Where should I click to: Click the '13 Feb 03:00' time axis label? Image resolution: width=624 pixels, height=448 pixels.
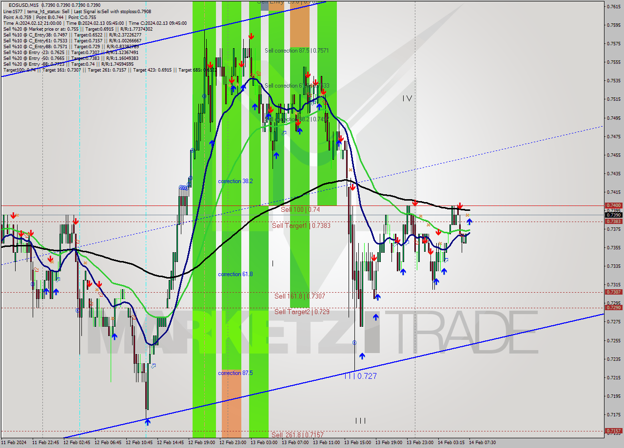click(264, 443)
